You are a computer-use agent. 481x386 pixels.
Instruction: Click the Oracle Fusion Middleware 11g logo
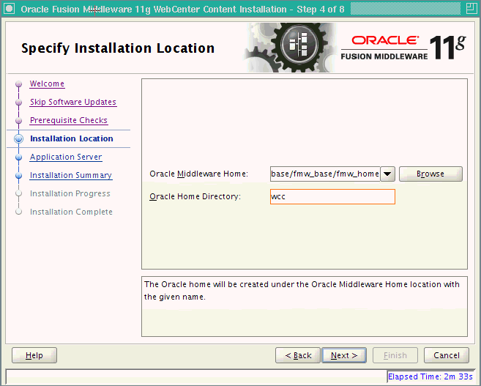[x=403, y=48]
